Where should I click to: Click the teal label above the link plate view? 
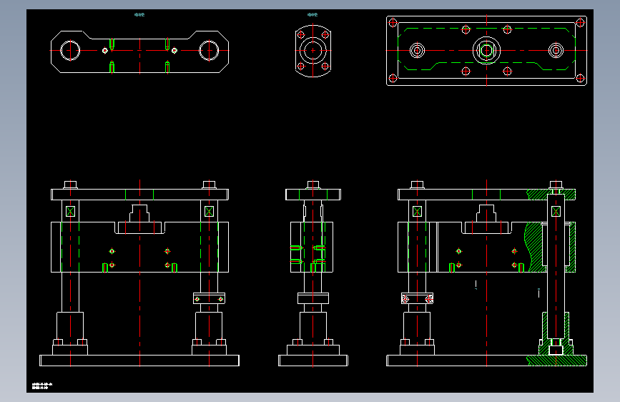point(139,14)
